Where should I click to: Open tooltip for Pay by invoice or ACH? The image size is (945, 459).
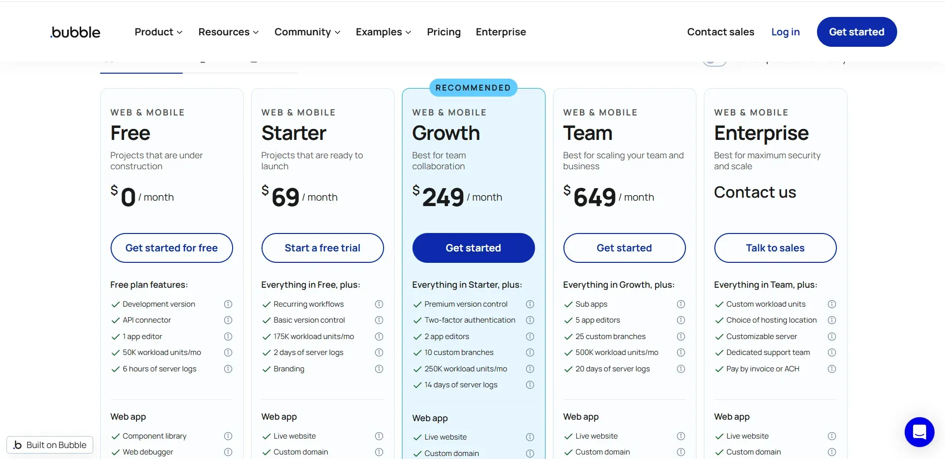[x=832, y=369]
